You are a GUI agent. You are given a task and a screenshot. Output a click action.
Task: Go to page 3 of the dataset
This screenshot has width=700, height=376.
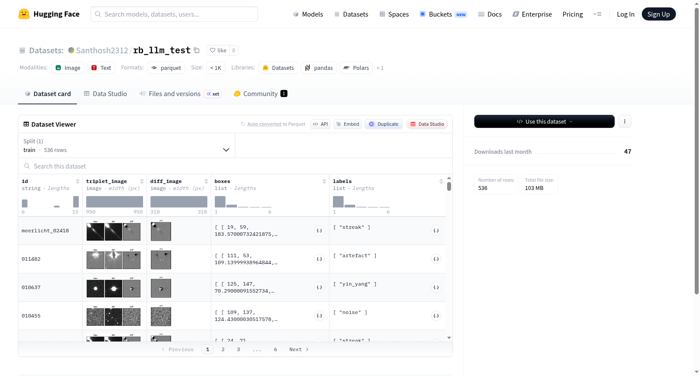point(238,349)
